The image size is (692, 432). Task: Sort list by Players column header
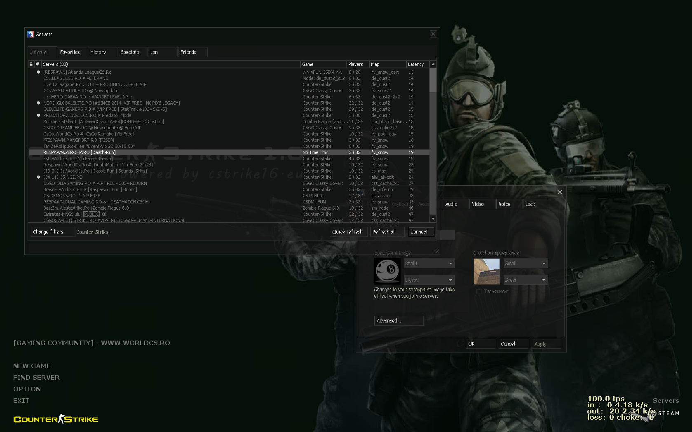(x=358, y=64)
